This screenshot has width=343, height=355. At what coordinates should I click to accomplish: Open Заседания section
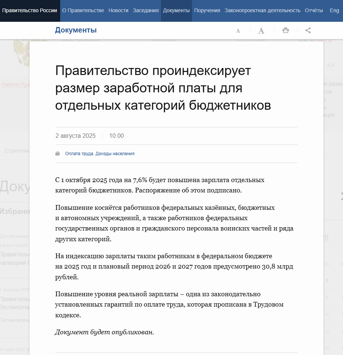(x=146, y=10)
